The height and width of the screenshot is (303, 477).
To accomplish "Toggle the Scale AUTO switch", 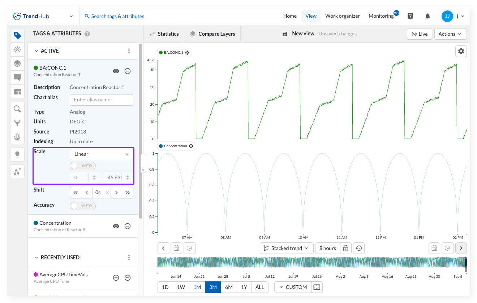I will pyautogui.click(x=83, y=166).
